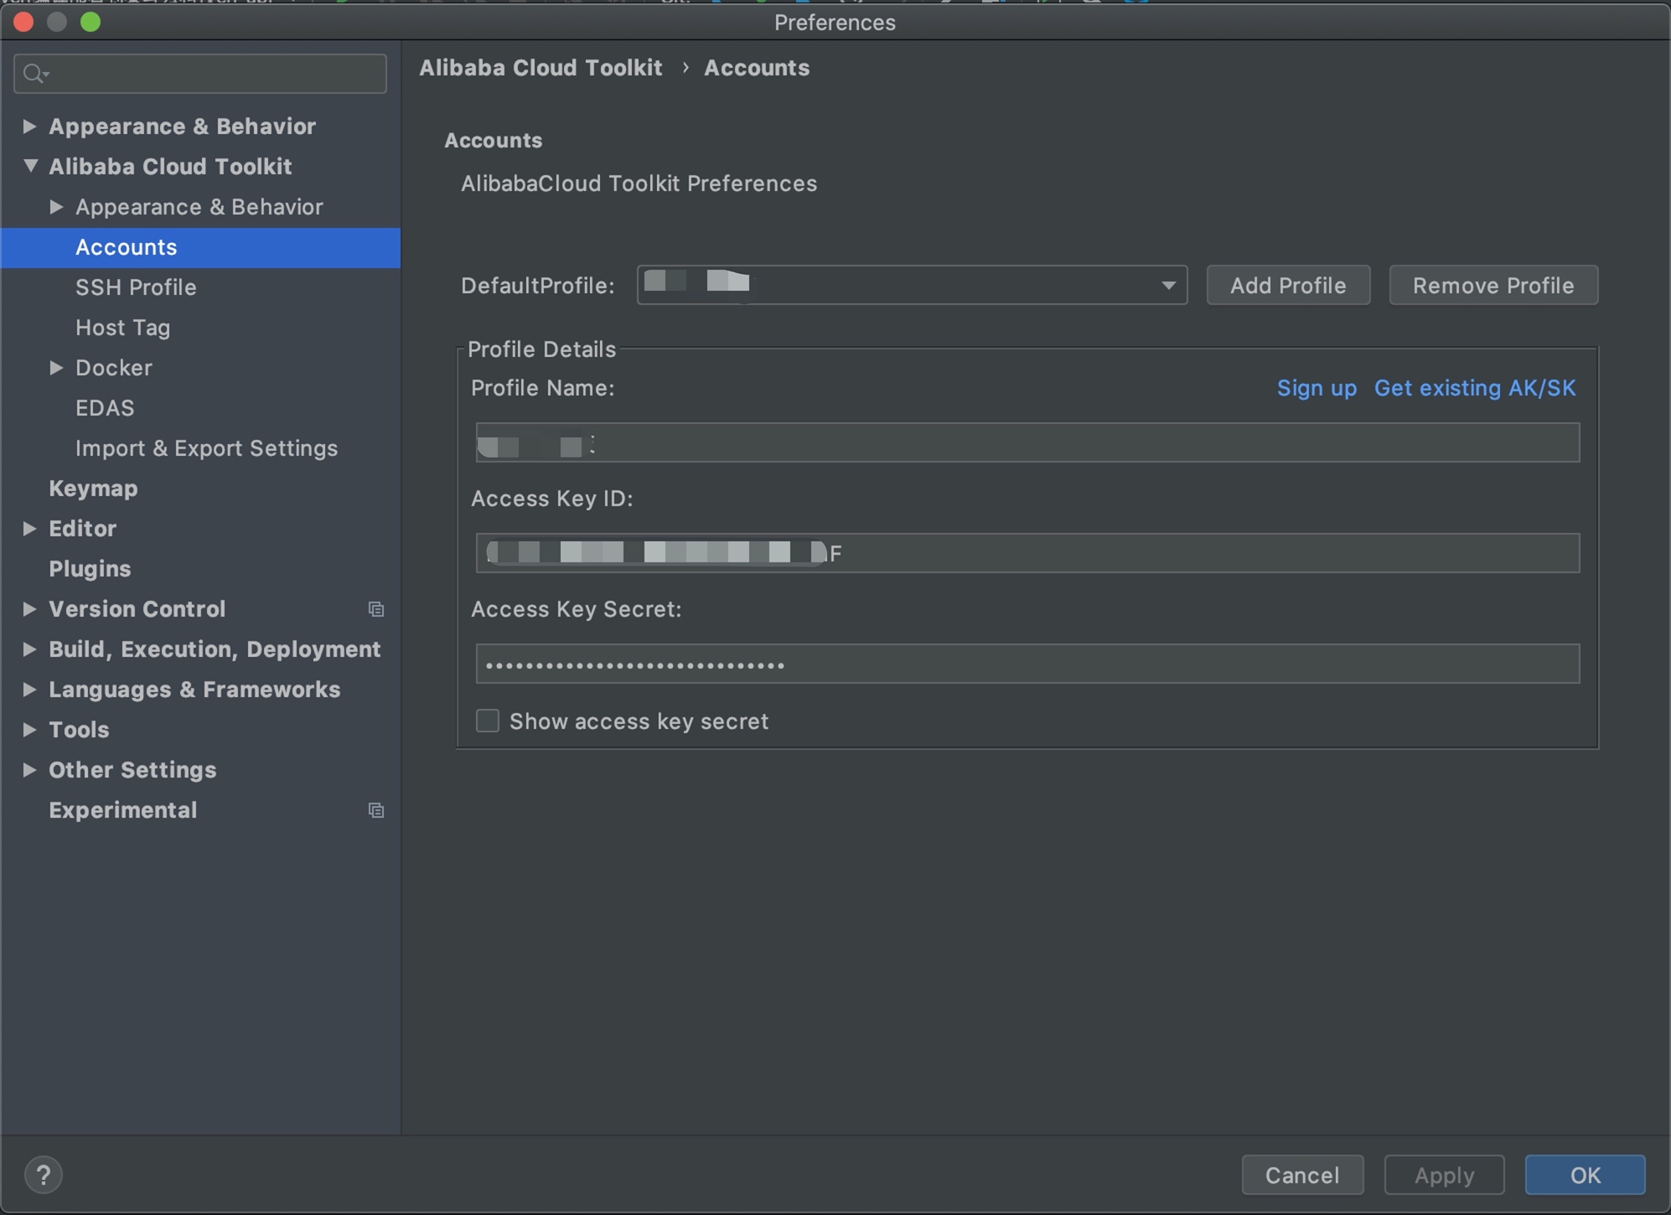Click Remove Profile button

click(x=1491, y=284)
